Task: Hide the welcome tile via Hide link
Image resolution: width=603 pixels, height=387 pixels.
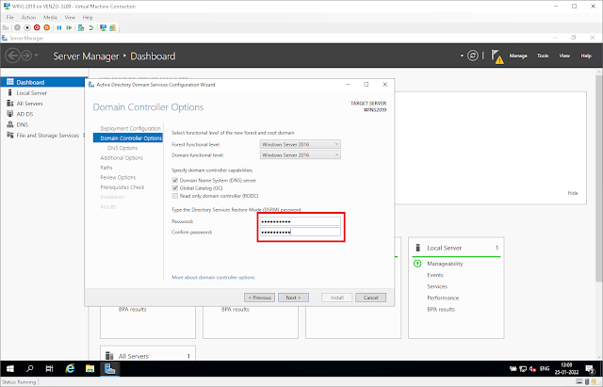Action: pos(573,193)
